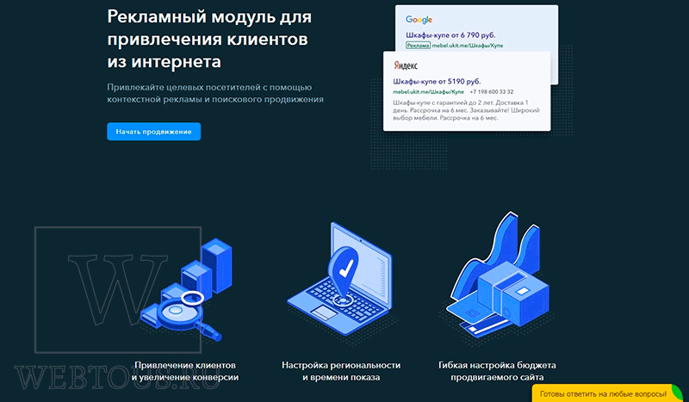689x402 pixels.
Task: Click the boxes and credit card illustration
Action: (x=498, y=275)
